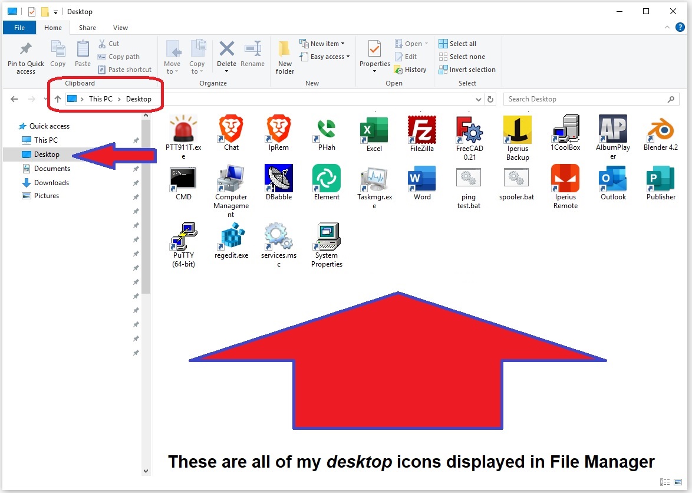Click the regedit.exe icon

pos(231,237)
